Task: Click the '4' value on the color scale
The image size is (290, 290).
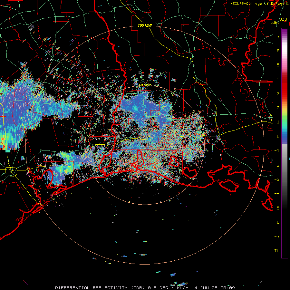Action: coord(278,79)
